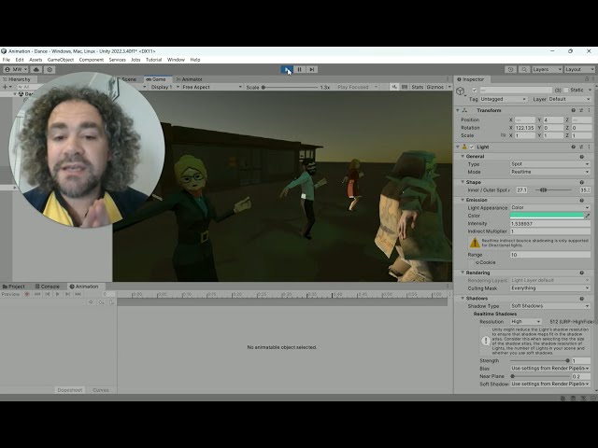Click the Intensity value field
598x448 pixels.
pos(550,224)
